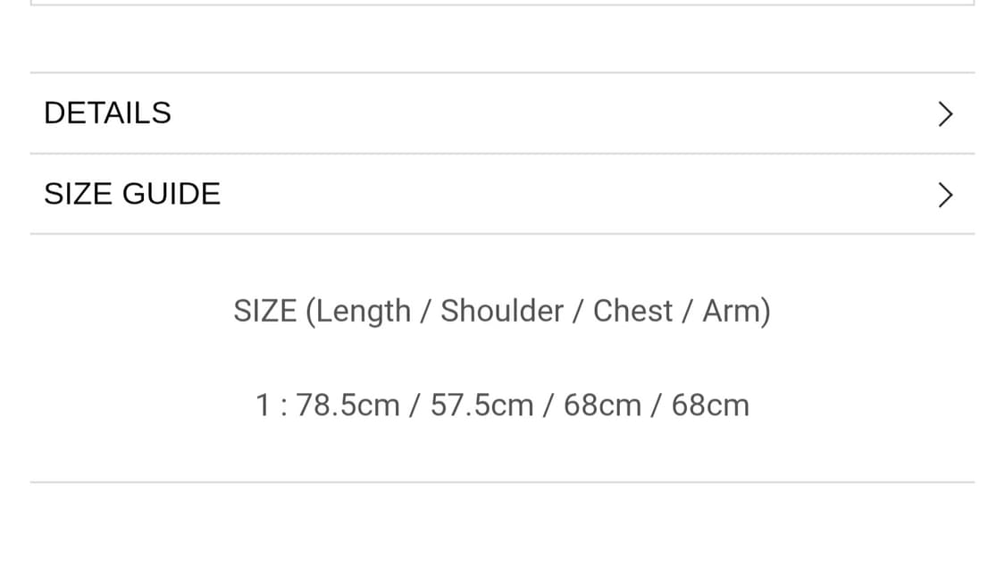1005x585 pixels.
Task: Click the 78.5cm length measurement
Action: coord(348,405)
